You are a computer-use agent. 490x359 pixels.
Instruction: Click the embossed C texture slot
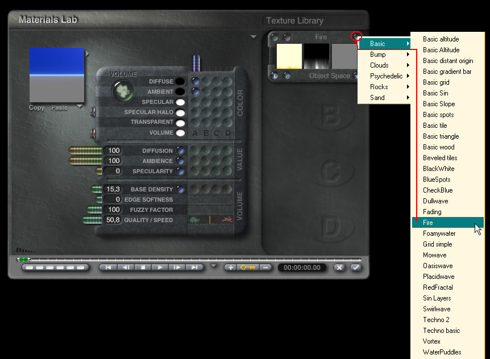(x=331, y=171)
